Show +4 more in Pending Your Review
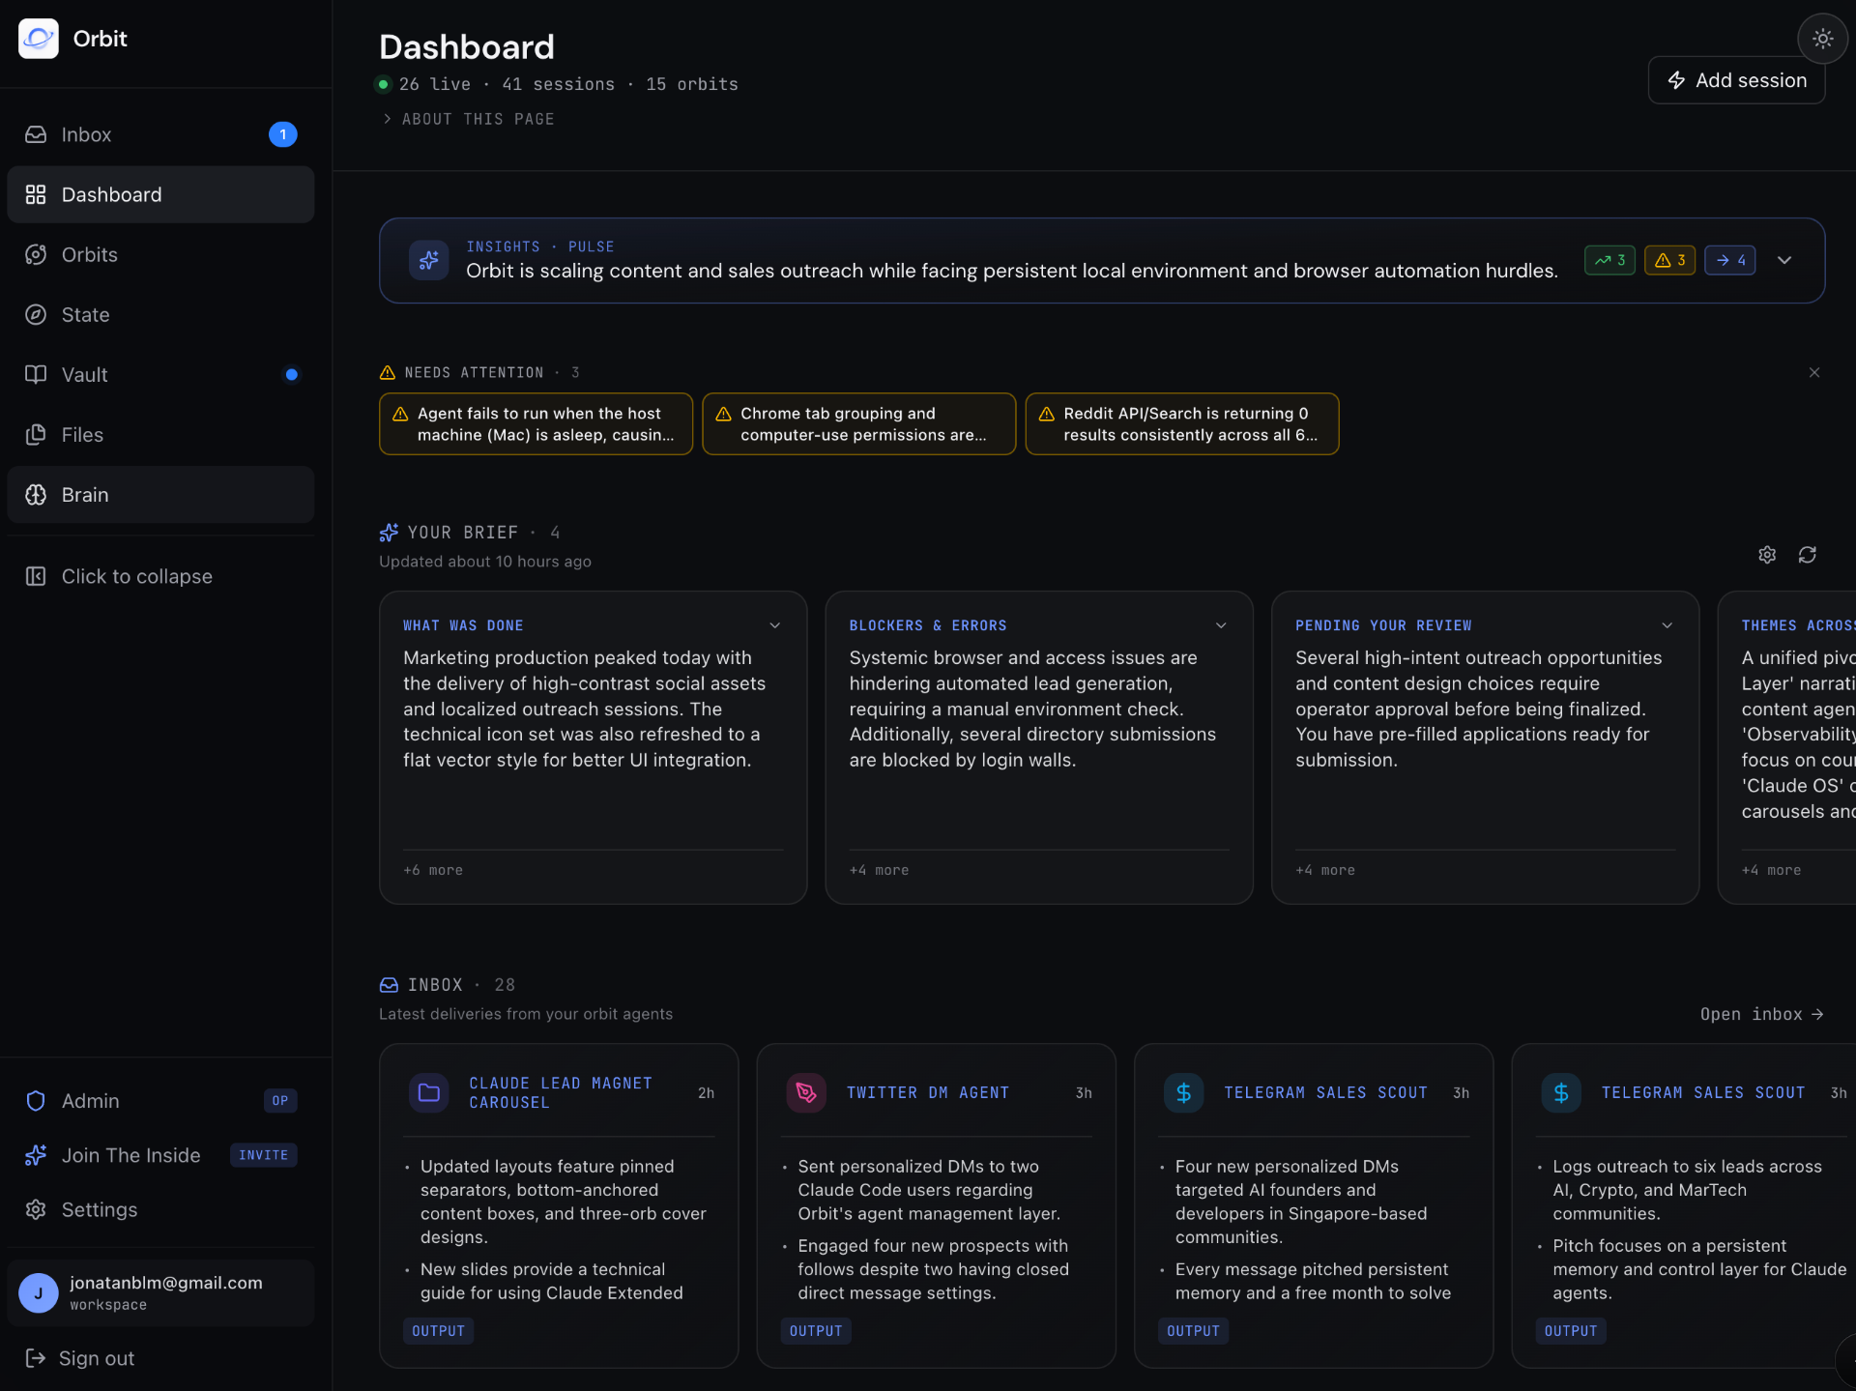The image size is (1856, 1391). tap(1325, 870)
